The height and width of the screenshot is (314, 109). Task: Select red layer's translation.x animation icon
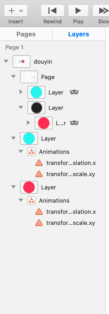[39, 212]
